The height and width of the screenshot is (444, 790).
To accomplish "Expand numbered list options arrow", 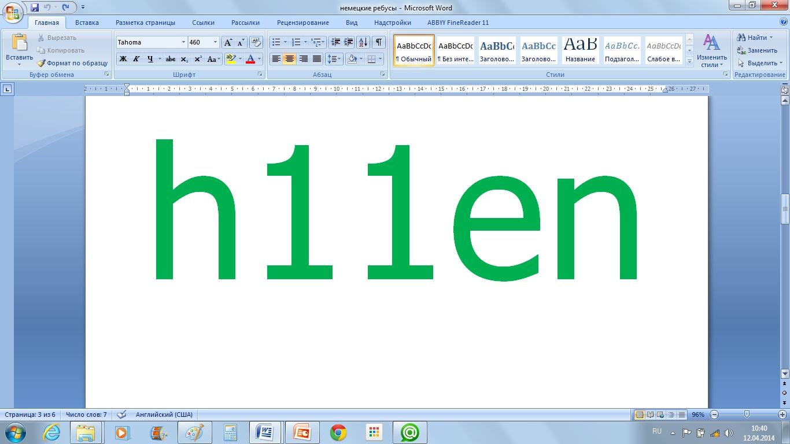I will click(305, 42).
